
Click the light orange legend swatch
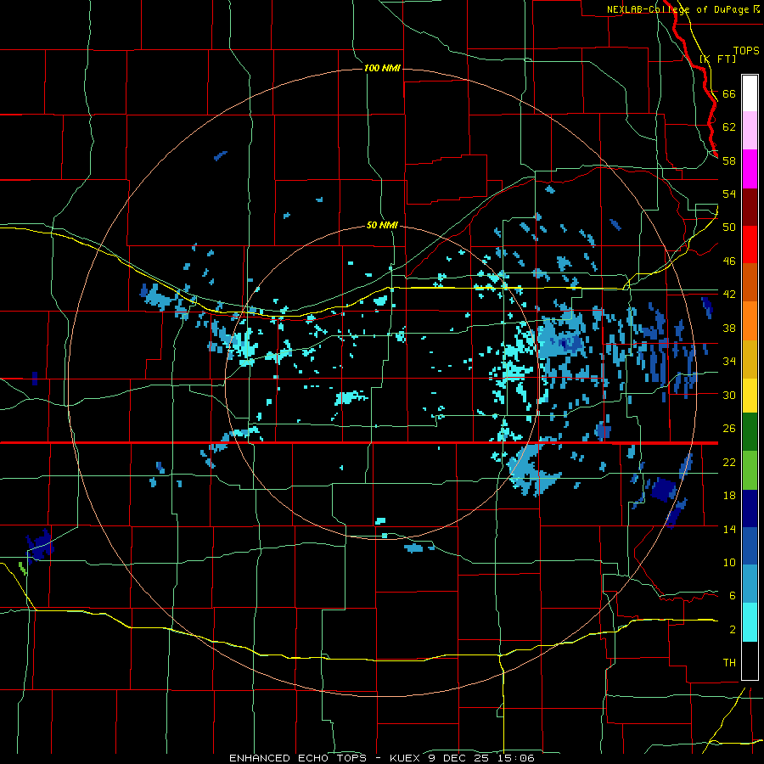click(x=750, y=321)
